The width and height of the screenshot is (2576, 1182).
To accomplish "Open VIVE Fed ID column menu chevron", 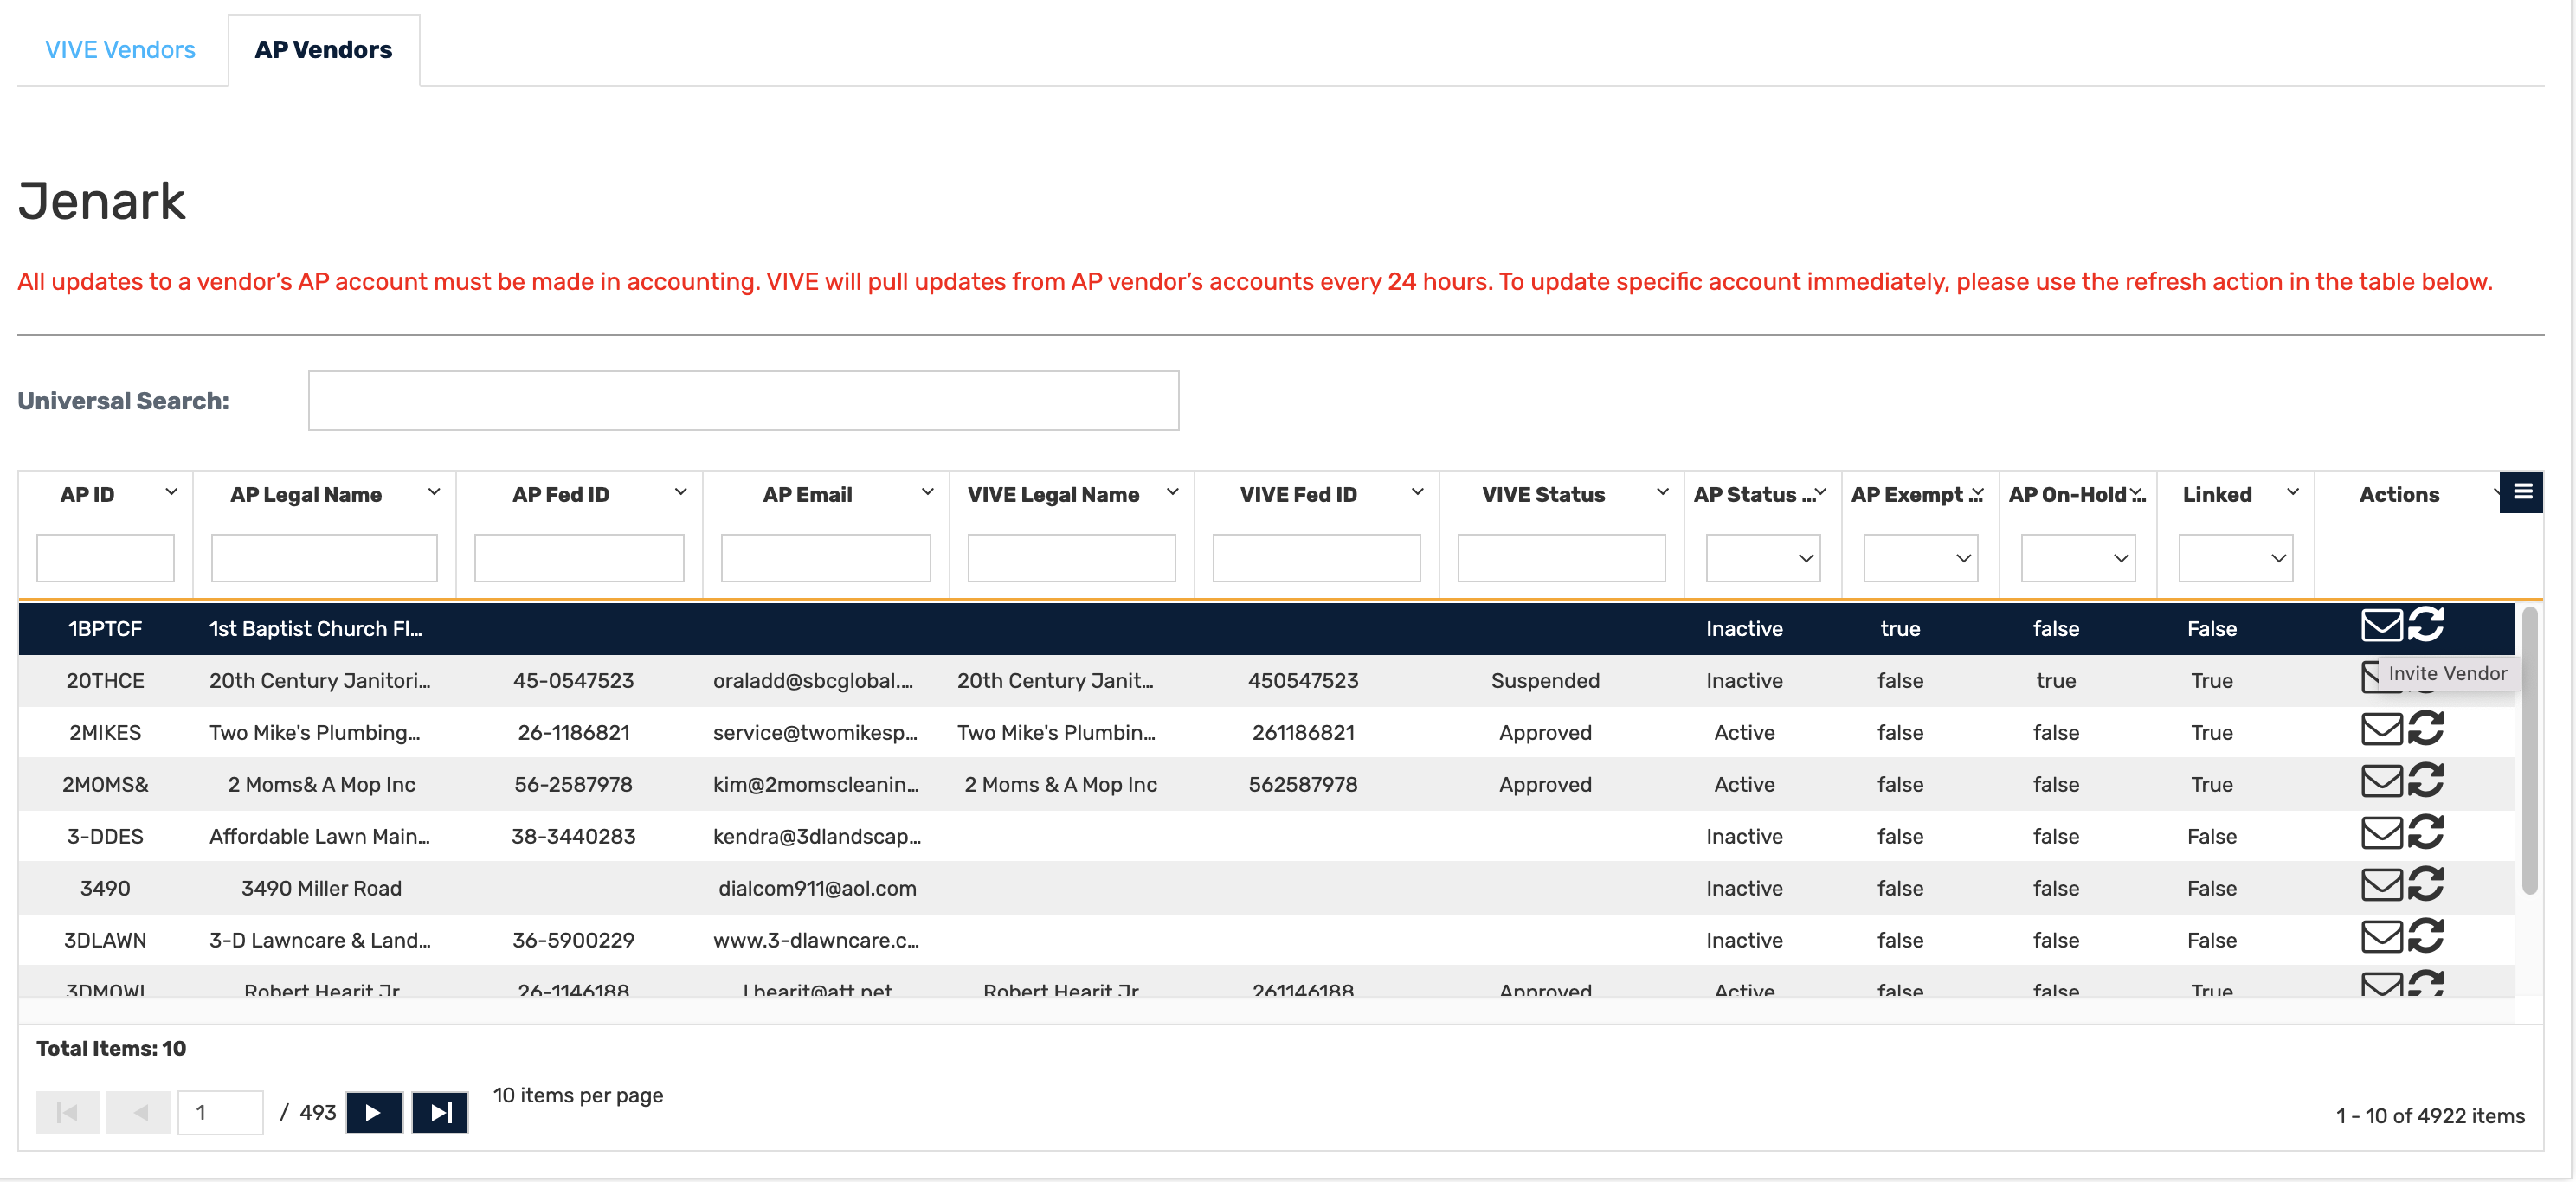I will (1418, 492).
